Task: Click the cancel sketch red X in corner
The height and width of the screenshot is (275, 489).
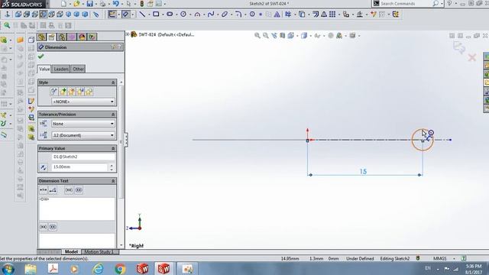Action: click(472, 57)
